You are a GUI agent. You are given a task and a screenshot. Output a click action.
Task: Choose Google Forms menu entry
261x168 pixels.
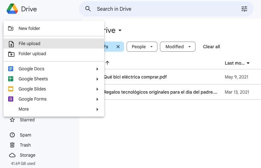coord(54,99)
